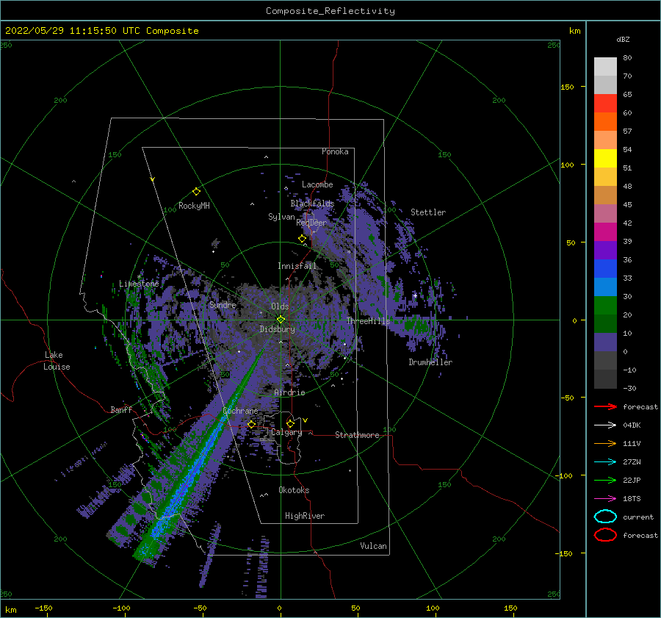The height and width of the screenshot is (618, 661).
Task: Click the Sundre city label
Action: tap(223, 304)
